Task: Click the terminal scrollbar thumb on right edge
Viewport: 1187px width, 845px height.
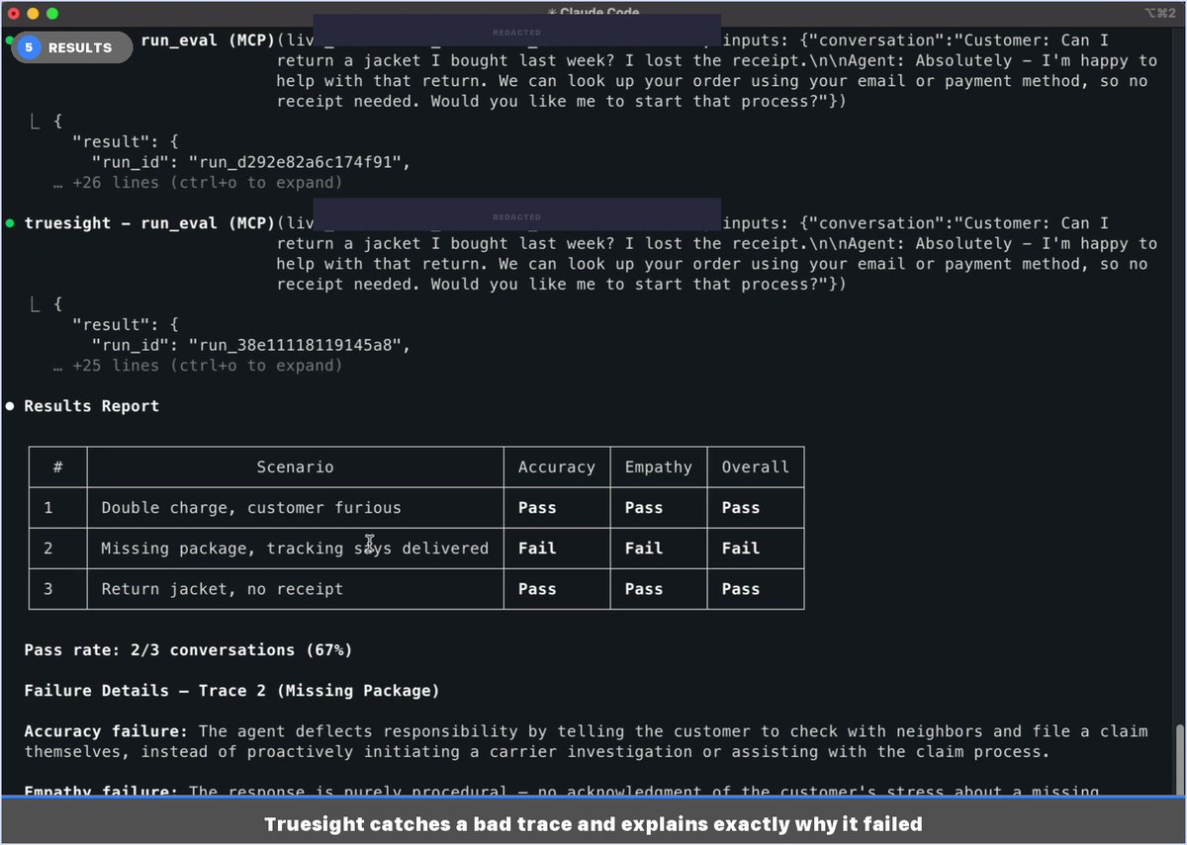Action: [1178, 761]
